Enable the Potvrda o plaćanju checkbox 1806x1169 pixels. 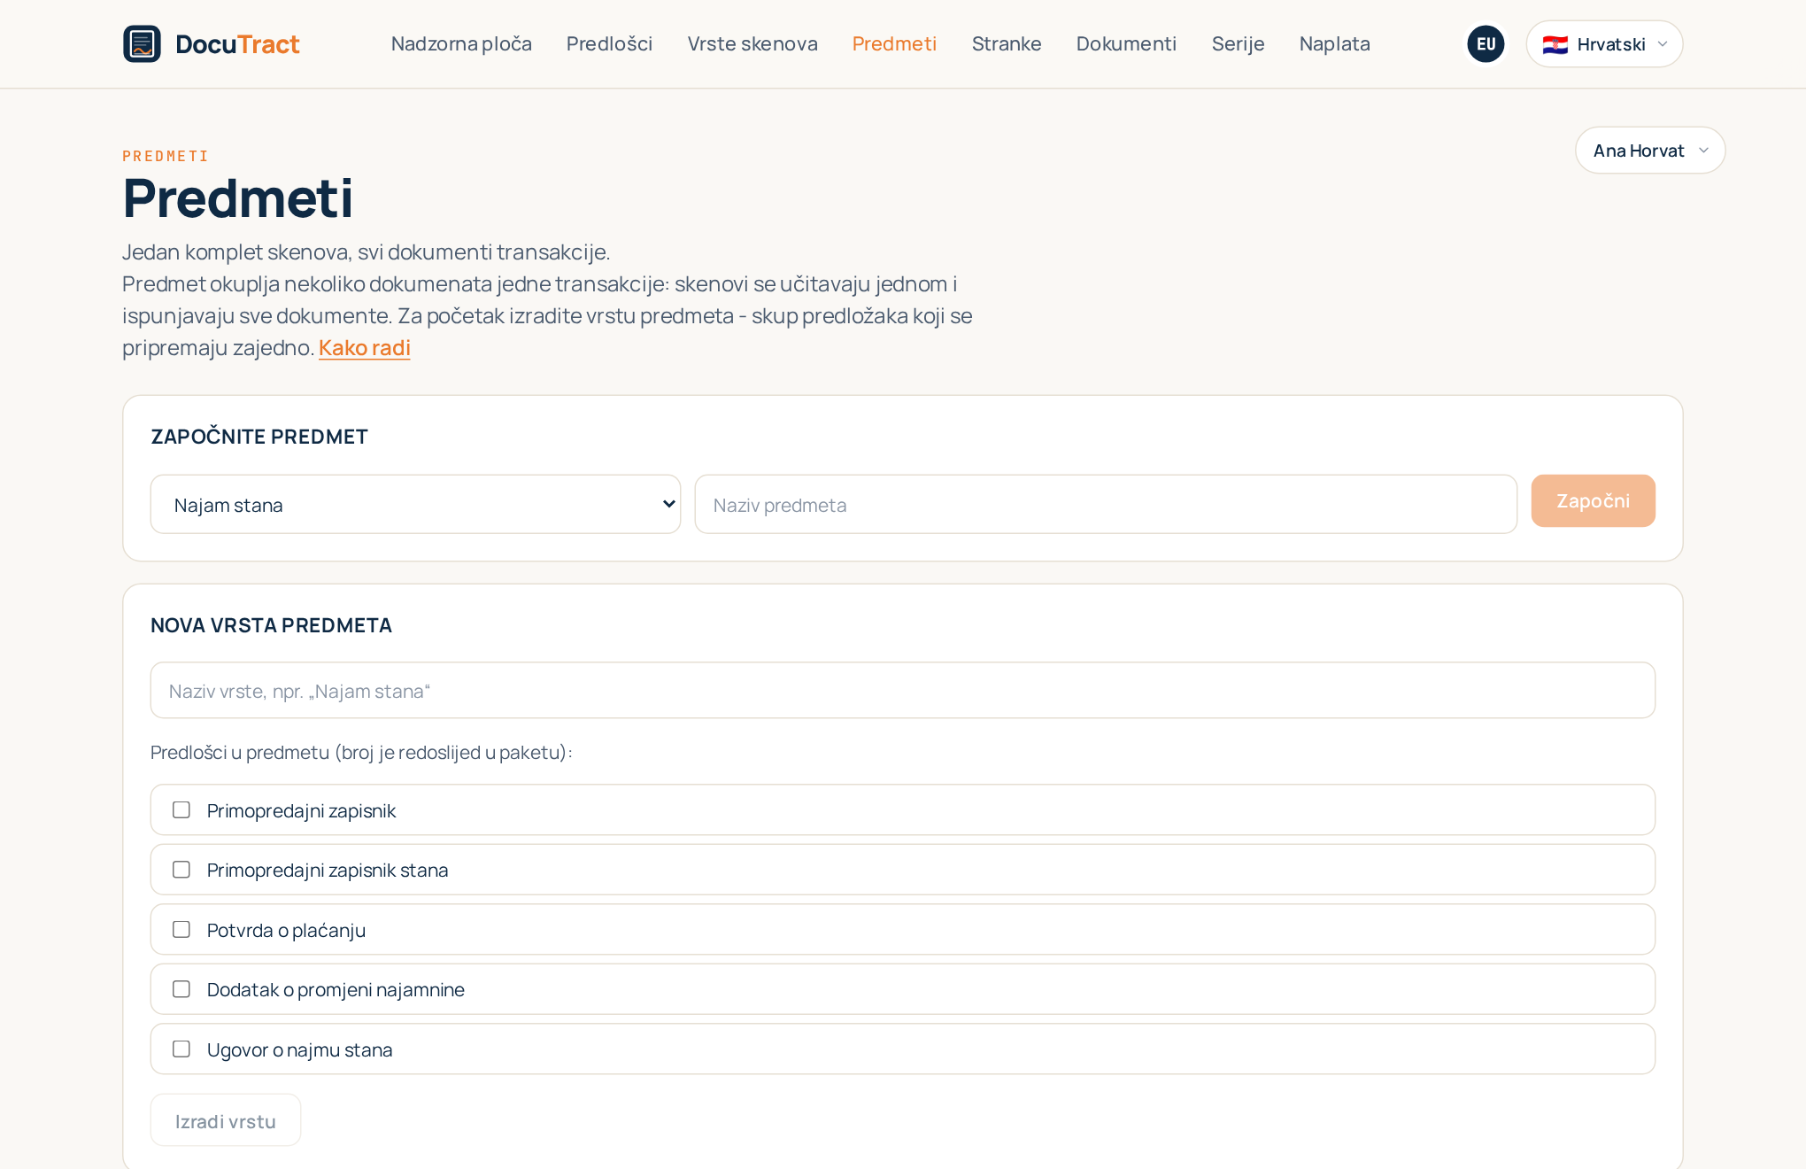pos(181,929)
